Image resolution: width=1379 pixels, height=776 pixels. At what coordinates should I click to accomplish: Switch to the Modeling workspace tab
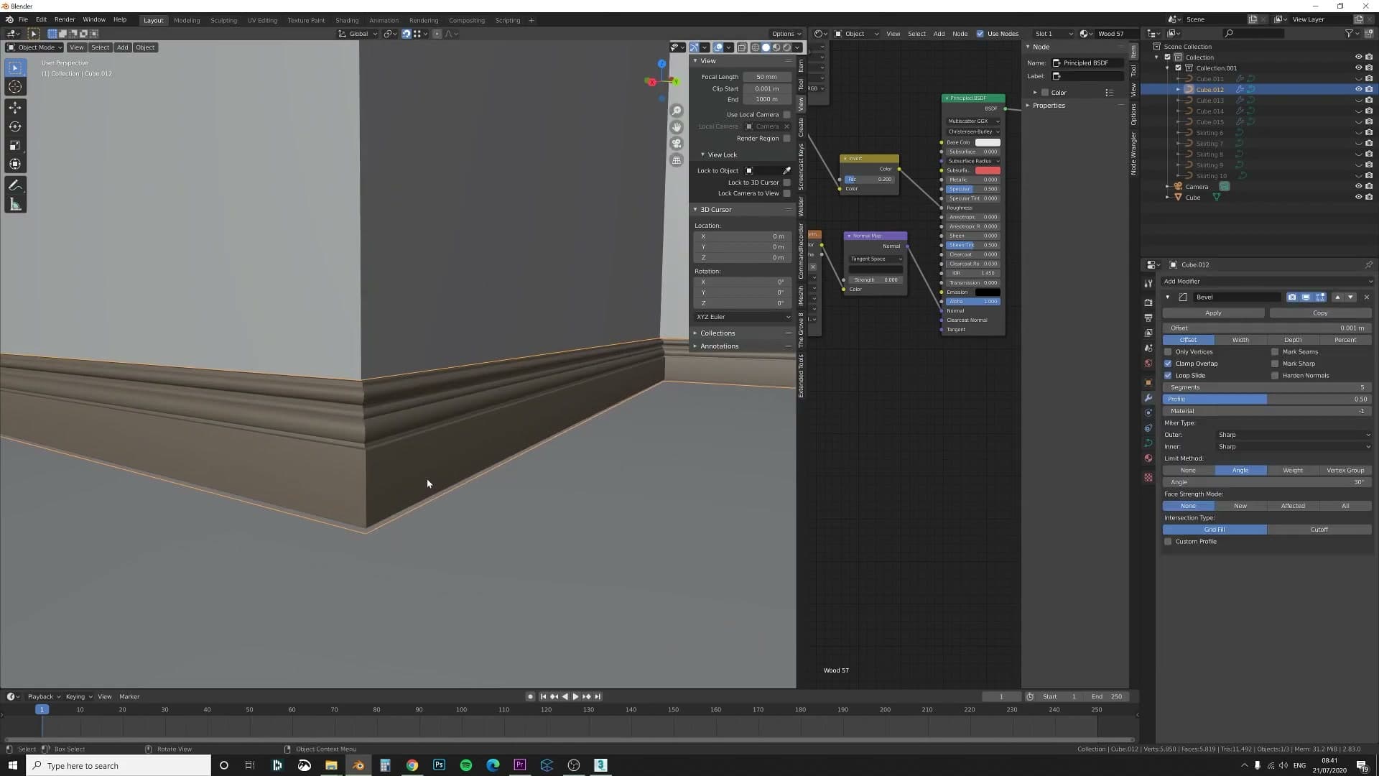click(187, 21)
